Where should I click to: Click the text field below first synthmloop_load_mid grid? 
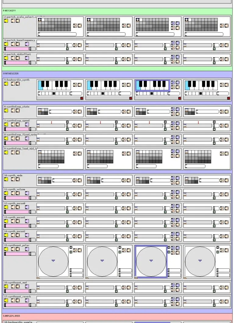[x=48, y=166]
